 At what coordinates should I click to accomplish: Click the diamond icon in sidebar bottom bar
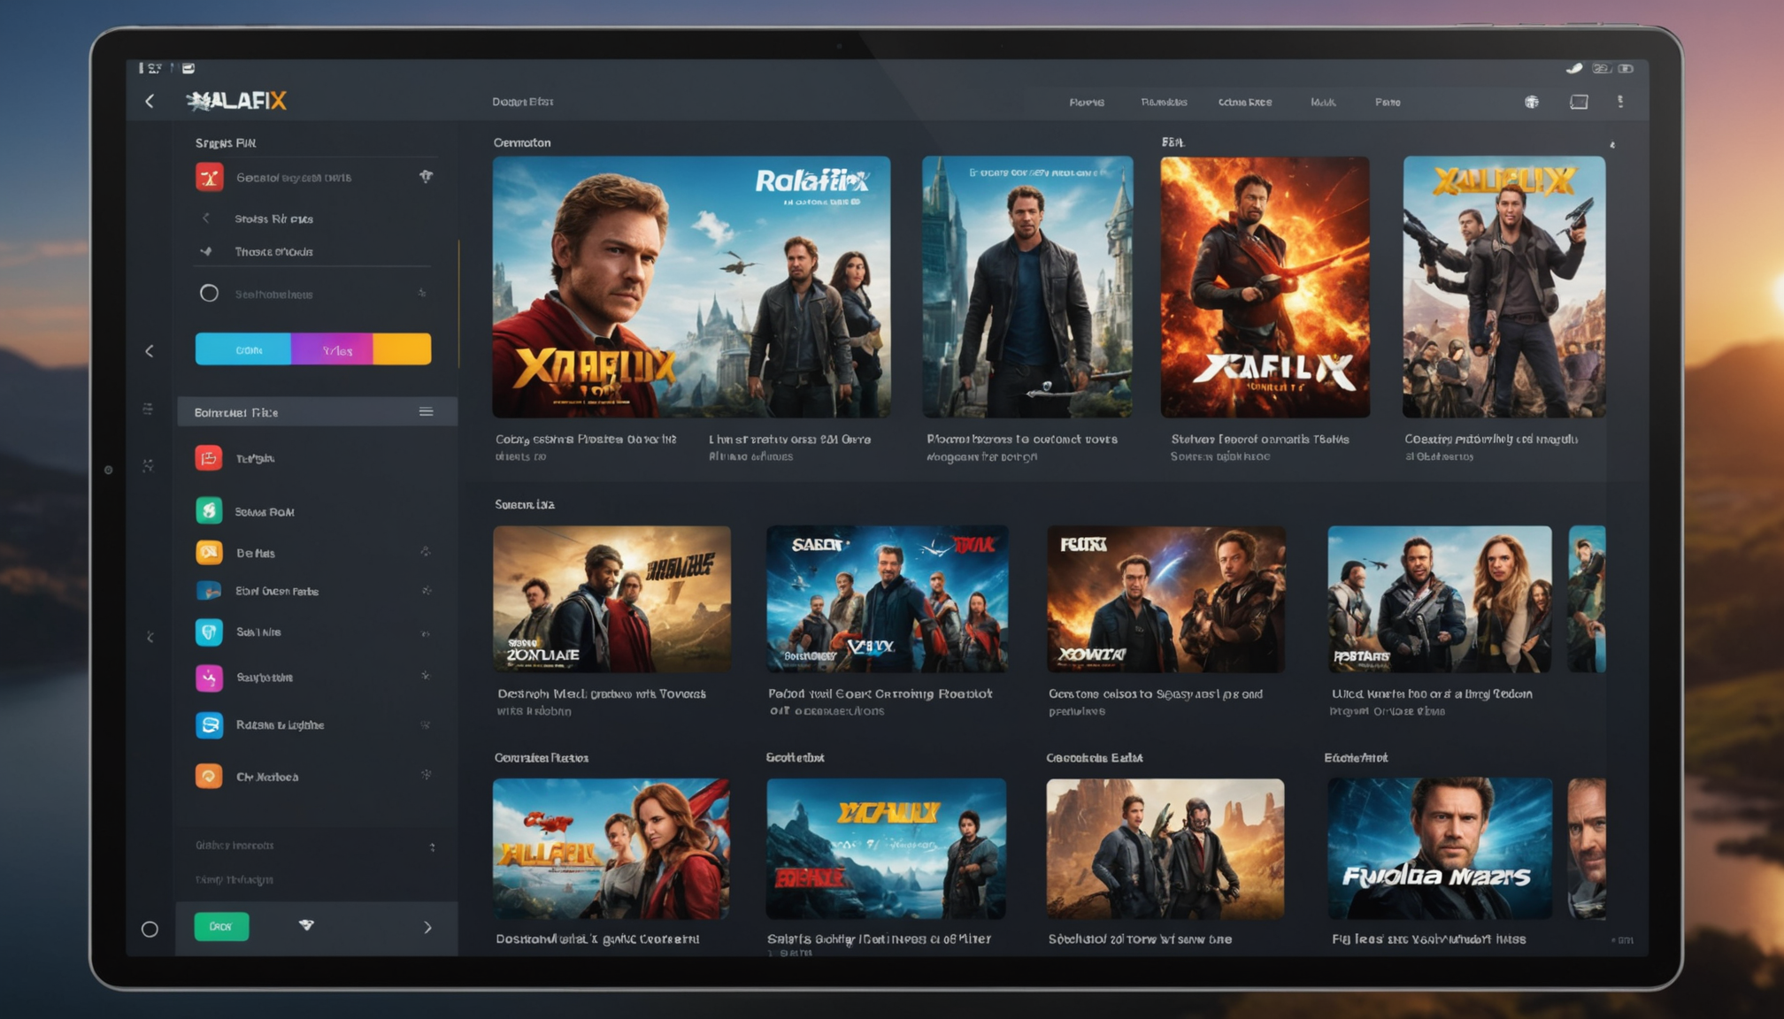[x=306, y=925]
